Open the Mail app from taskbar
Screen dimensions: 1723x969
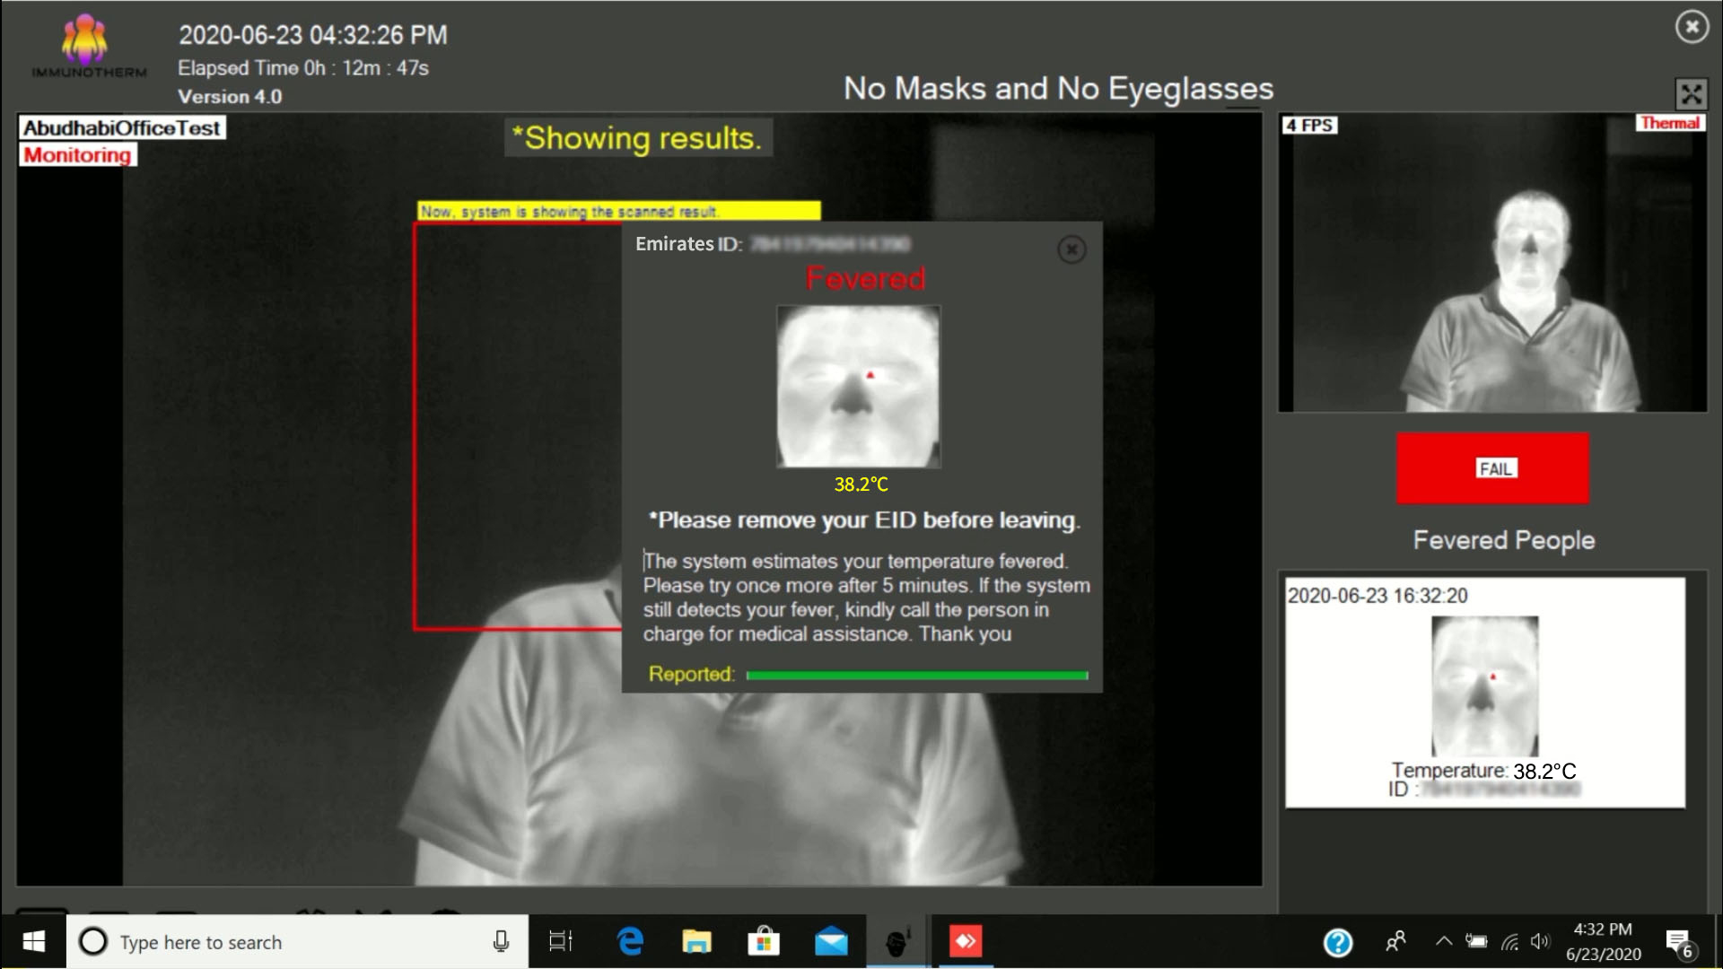pyautogui.click(x=831, y=941)
